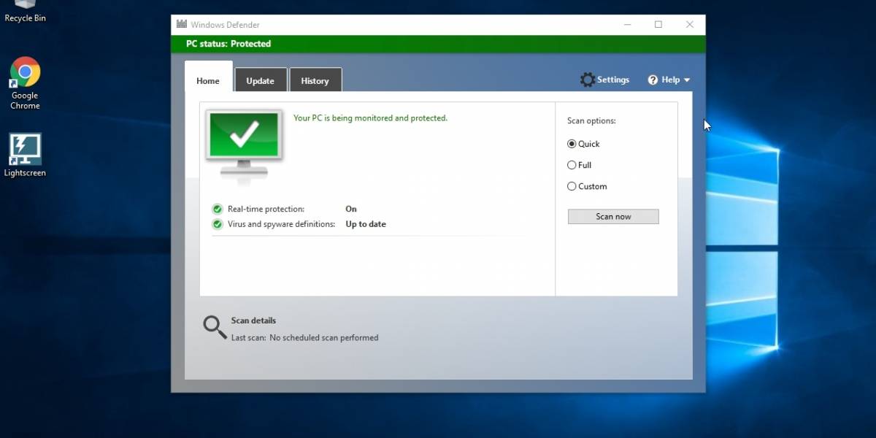The height and width of the screenshot is (438, 876).
Task: Minimize the Windows Defender window
Action: [626, 24]
